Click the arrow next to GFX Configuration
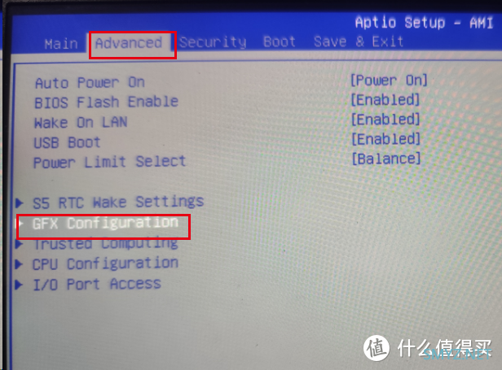 point(21,223)
